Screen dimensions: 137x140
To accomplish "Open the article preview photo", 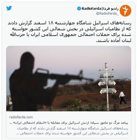I will [x=69, y=79].
